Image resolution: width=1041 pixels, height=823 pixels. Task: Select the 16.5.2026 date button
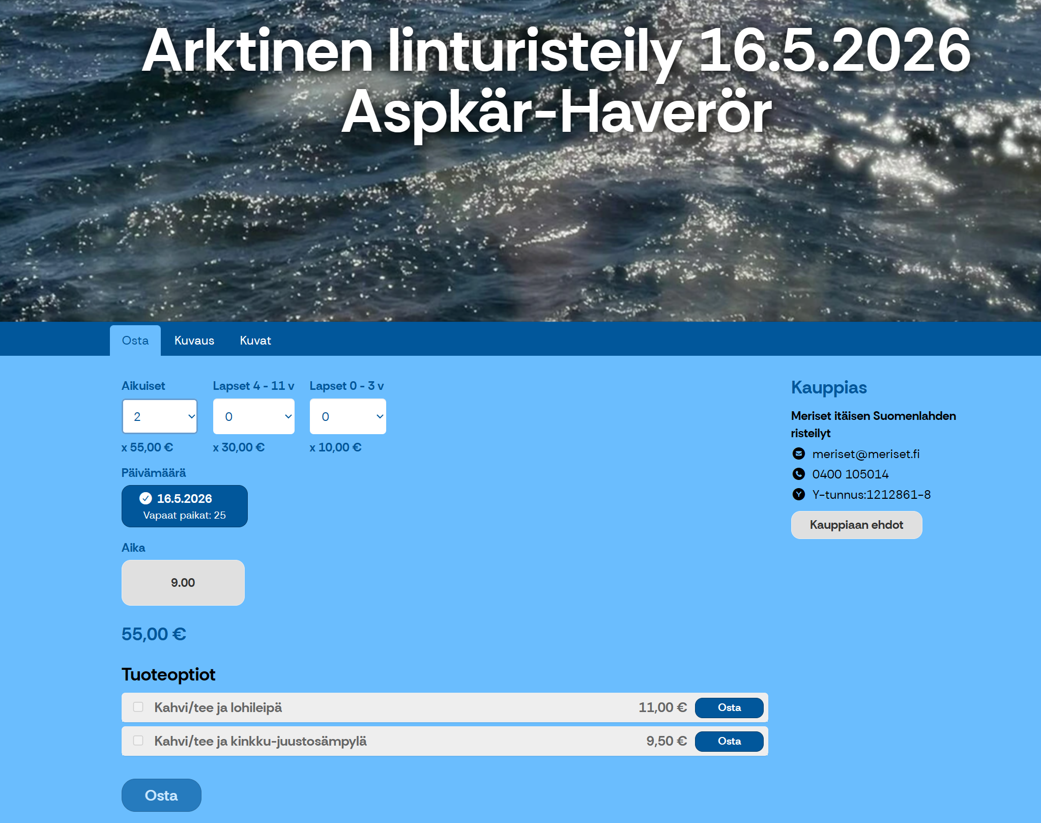[x=185, y=506]
